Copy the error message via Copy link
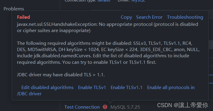The height and width of the screenshot is (111, 213). coord(126,17)
